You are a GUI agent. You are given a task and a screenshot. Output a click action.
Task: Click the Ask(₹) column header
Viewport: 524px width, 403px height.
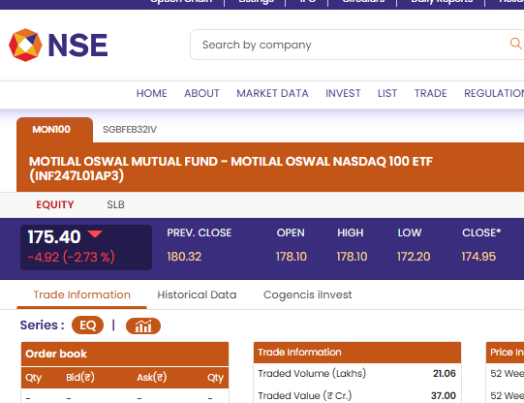[152, 378]
